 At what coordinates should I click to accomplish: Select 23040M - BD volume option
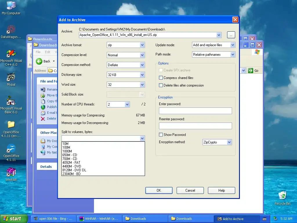pos(103,174)
